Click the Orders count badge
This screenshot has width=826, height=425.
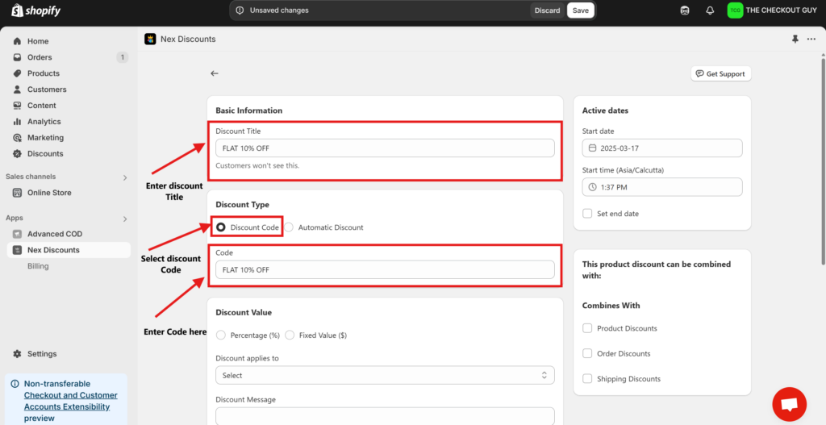(x=123, y=57)
